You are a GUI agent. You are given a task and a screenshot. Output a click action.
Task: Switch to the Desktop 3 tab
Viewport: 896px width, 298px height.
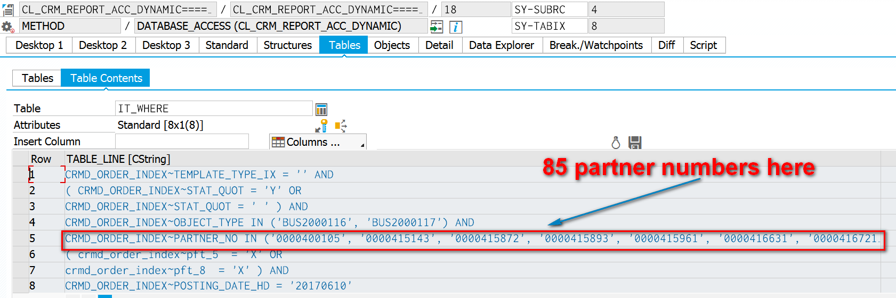(x=166, y=45)
